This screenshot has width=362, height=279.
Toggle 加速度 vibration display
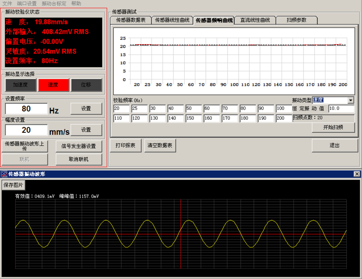21,85
